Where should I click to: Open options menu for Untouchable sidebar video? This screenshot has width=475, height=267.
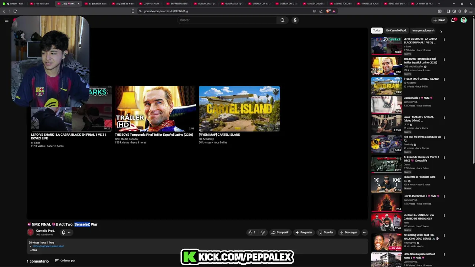444,98
